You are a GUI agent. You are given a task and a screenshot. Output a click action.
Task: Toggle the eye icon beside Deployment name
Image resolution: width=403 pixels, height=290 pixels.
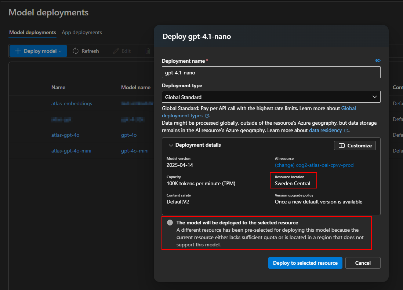[377, 60]
